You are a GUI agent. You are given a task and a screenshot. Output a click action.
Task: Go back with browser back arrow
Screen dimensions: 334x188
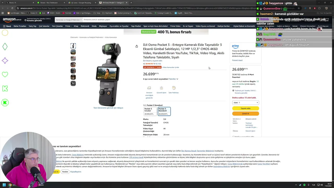click(3, 8)
